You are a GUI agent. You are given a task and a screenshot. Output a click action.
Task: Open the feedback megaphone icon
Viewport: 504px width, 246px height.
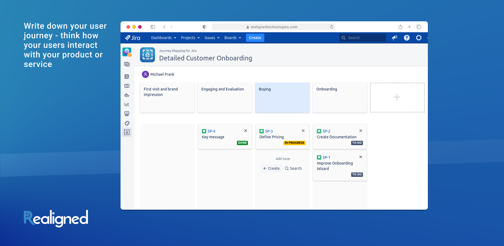[x=395, y=38]
